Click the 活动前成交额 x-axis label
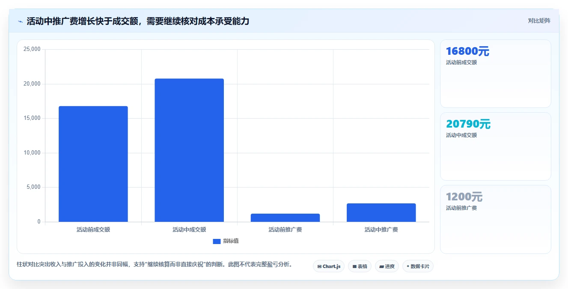This screenshot has width=568, height=289. [93, 229]
